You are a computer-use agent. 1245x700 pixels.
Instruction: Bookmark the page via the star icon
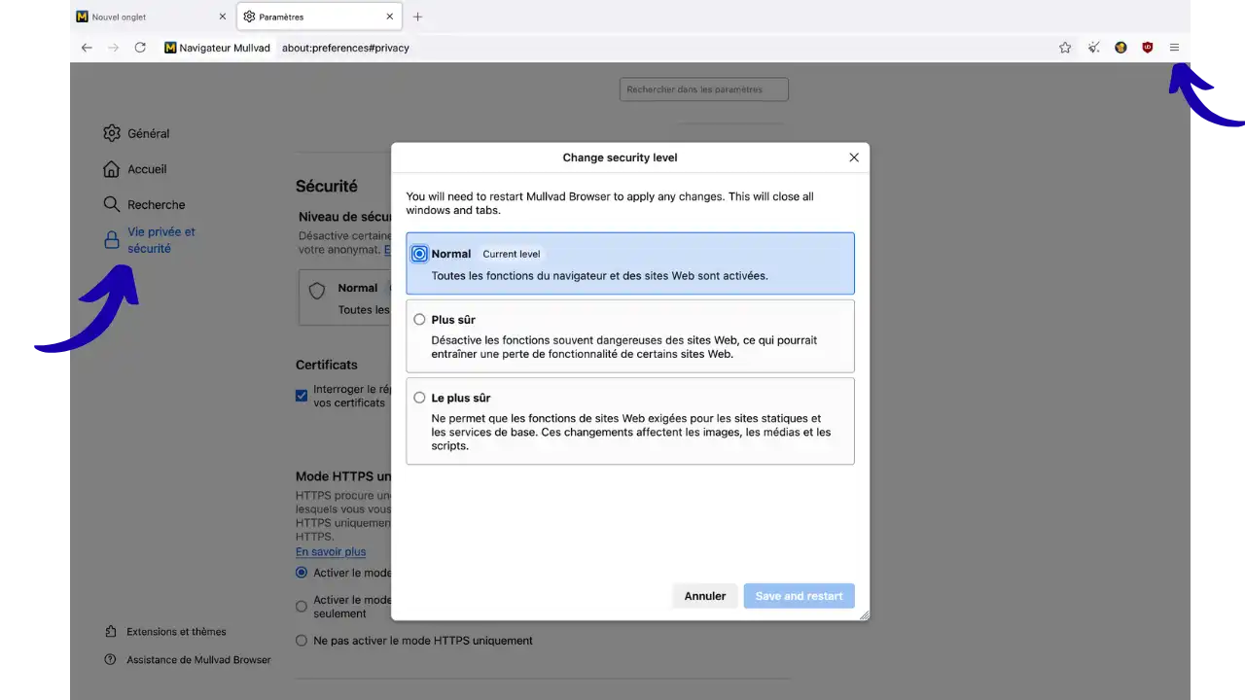(1065, 47)
